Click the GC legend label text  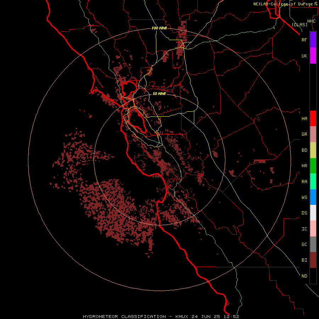coord(304,245)
